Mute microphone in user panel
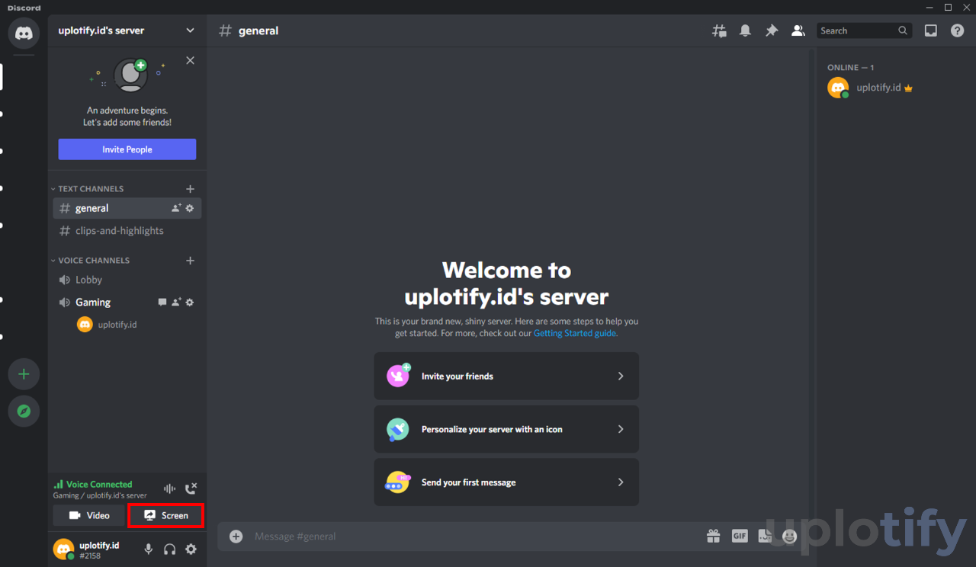 pos(149,549)
